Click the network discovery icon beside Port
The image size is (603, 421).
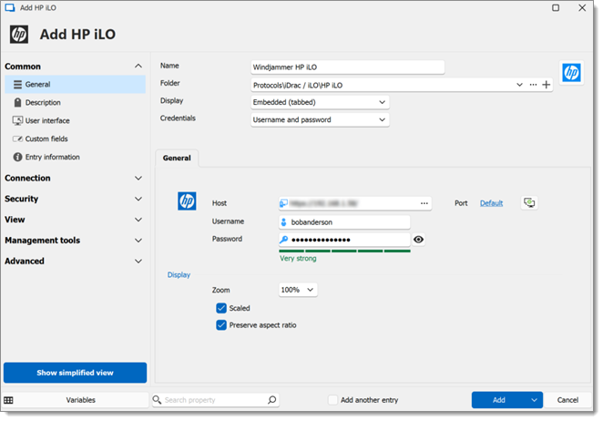coord(529,203)
